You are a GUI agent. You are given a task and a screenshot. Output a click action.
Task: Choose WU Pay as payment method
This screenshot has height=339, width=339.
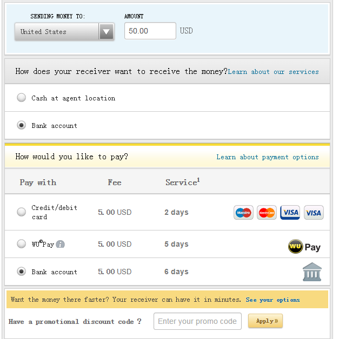[x=22, y=244]
